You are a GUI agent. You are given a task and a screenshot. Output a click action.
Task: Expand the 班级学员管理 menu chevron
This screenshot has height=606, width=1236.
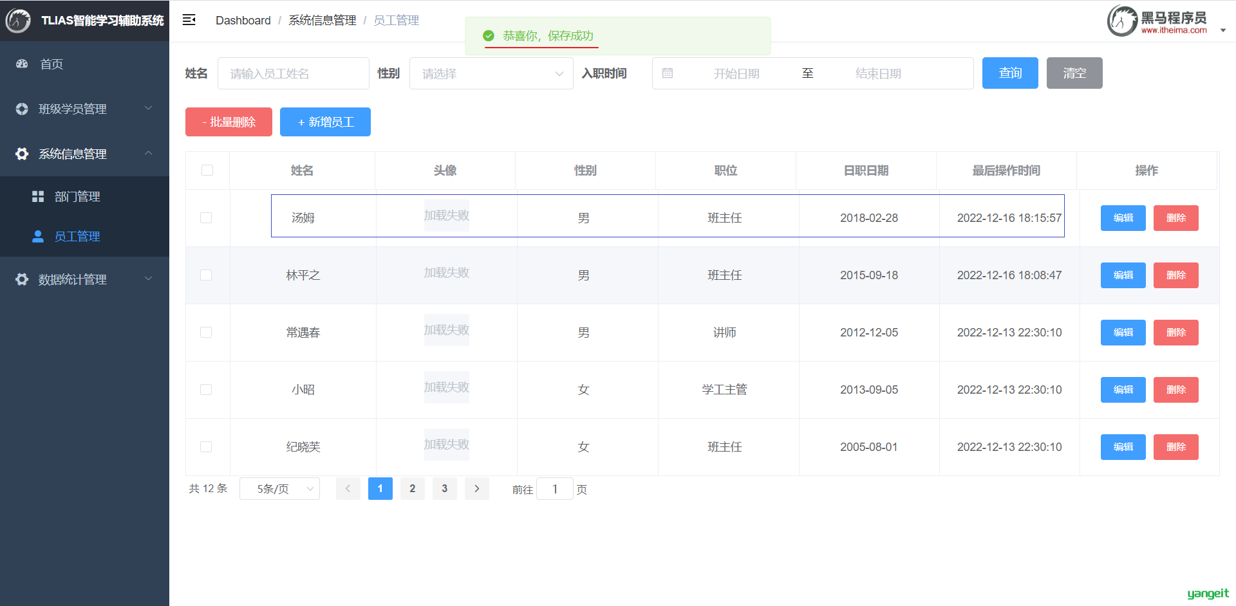149,108
